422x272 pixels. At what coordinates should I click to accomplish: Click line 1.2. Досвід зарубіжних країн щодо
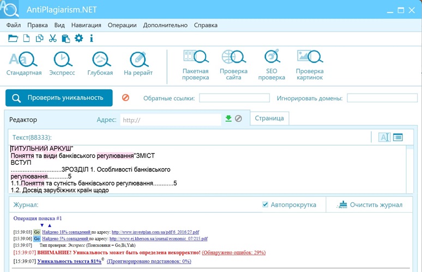pyautogui.click(x=60, y=190)
